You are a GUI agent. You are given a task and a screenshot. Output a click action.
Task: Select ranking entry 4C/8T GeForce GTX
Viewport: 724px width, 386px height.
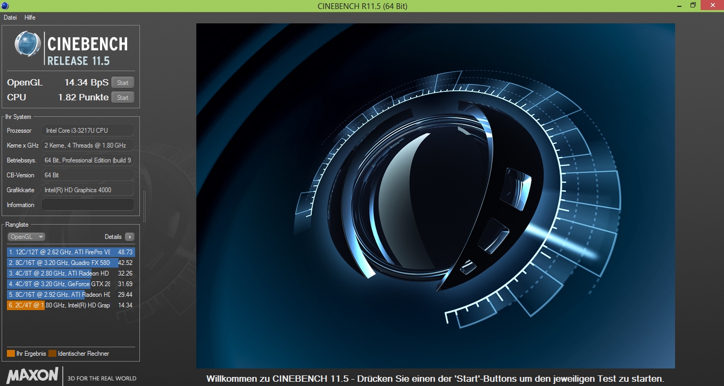tap(71, 284)
